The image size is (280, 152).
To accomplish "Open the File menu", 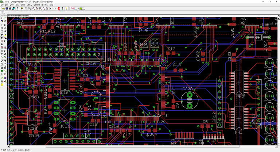I will click(x=2, y=5).
